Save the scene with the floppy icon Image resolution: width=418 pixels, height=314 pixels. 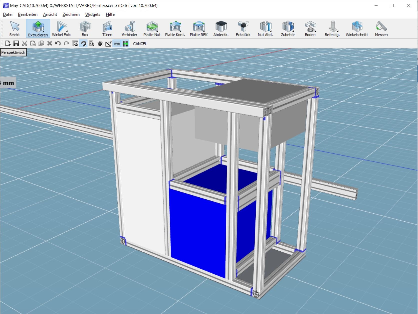[x=16, y=44]
